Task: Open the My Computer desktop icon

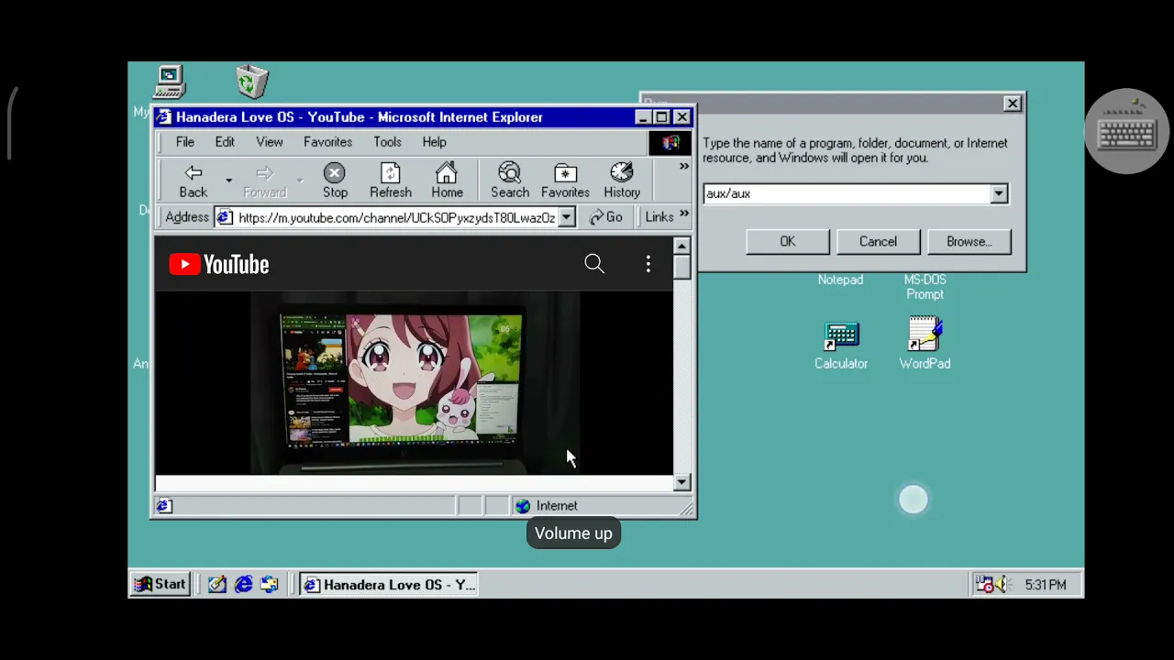Action: pyautogui.click(x=170, y=82)
